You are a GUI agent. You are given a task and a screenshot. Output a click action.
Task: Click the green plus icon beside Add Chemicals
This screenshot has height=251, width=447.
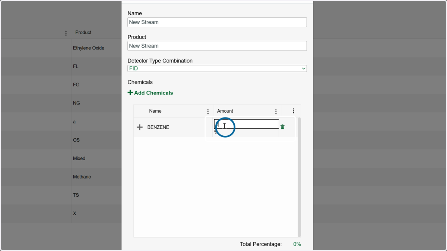(x=130, y=93)
